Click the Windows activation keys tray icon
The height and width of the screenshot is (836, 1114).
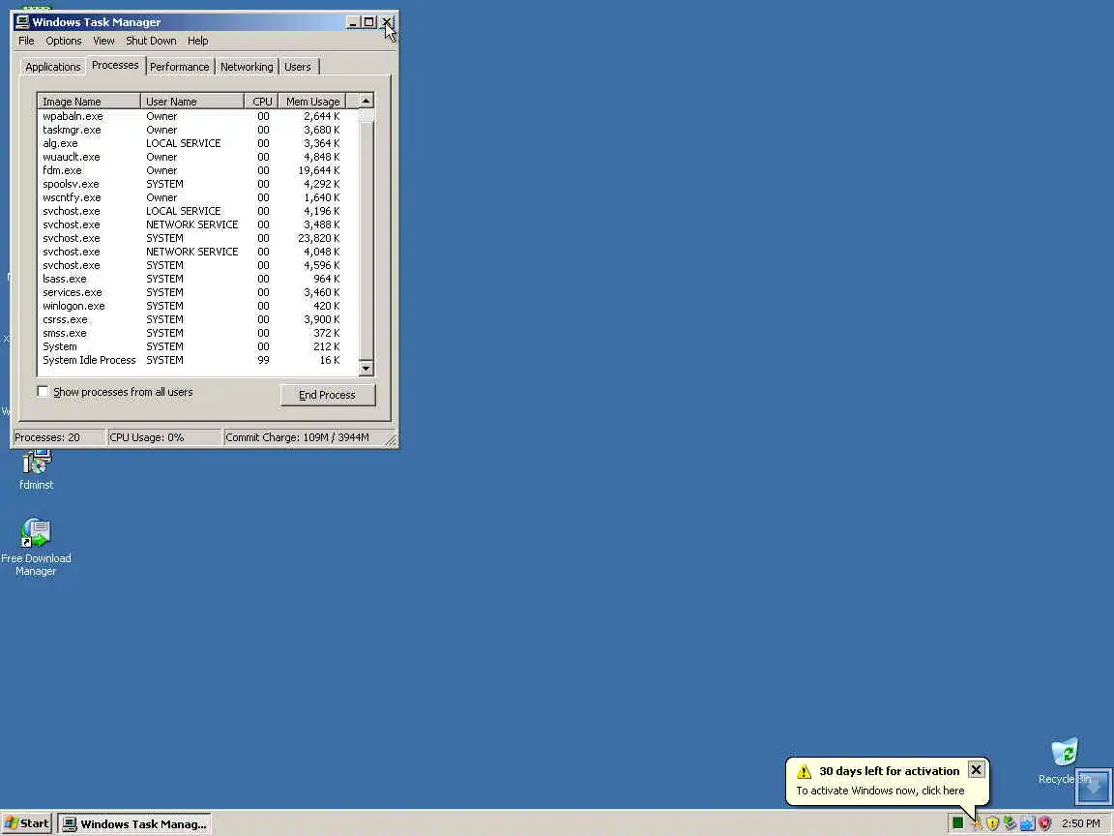(x=977, y=824)
